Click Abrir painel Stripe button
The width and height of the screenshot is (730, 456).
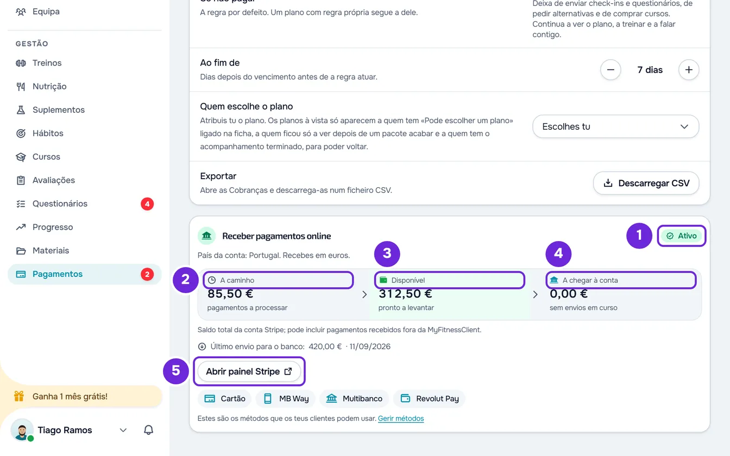pyautogui.click(x=249, y=371)
